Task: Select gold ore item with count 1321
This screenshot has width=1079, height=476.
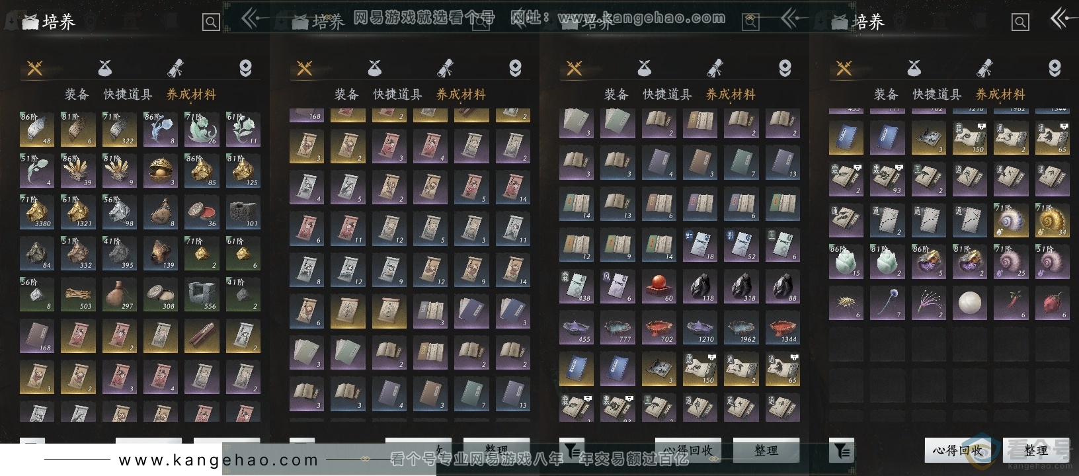Action: coord(78,212)
